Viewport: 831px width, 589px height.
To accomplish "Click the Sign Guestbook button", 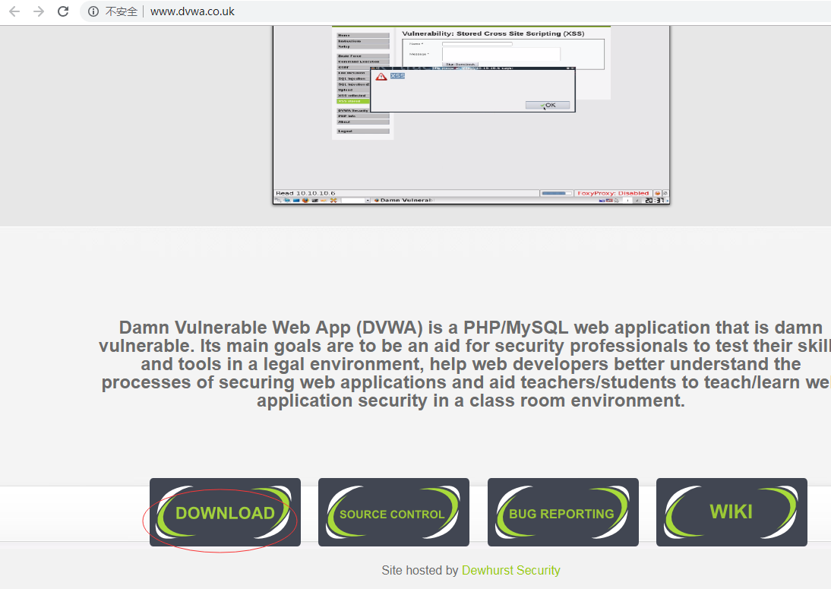I will (461, 64).
